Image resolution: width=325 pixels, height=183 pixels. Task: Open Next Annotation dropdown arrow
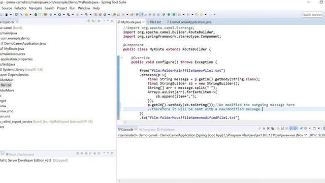point(184,15)
